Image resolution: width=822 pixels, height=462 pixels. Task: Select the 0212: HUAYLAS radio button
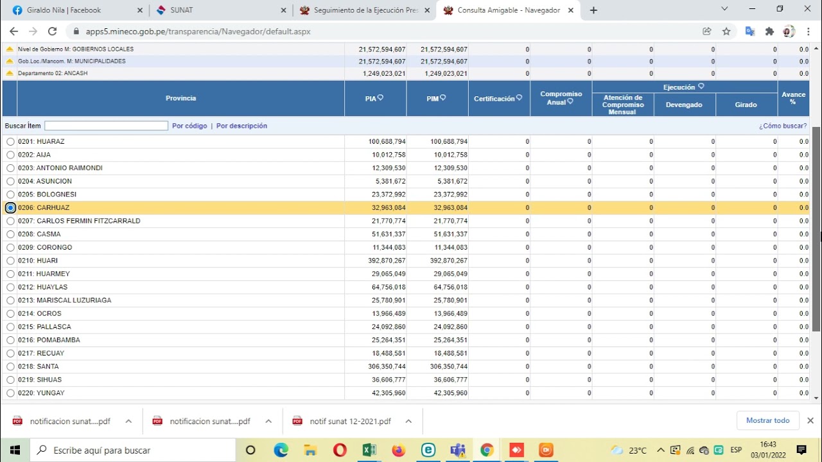coord(10,287)
